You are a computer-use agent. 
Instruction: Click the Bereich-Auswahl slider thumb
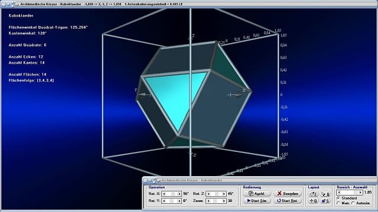pyautogui.click(x=356, y=193)
